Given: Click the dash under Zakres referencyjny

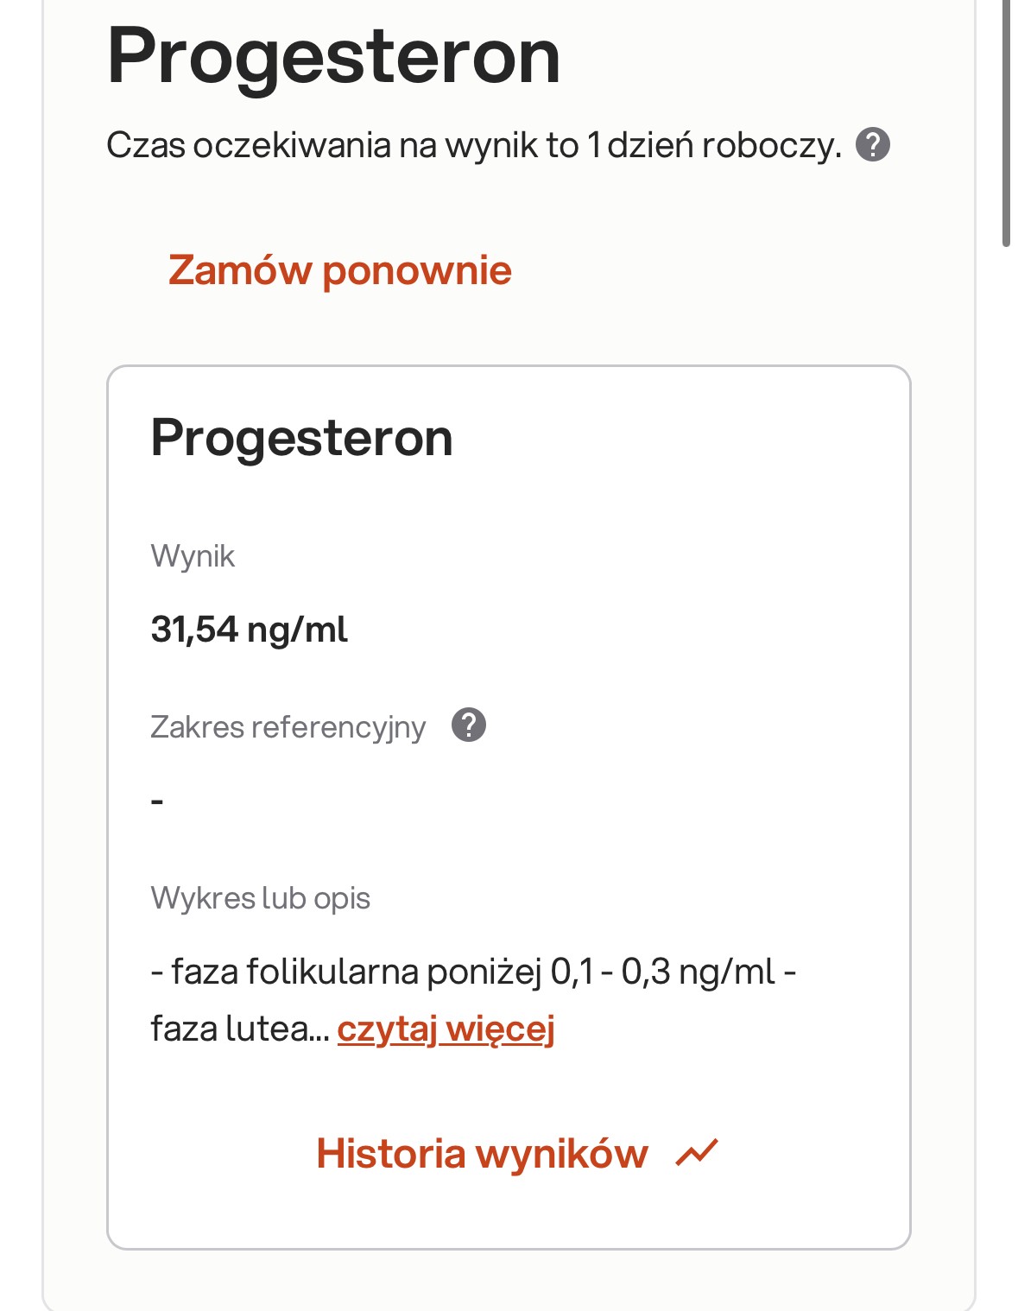Looking at the screenshot, I should click(157, 801).
